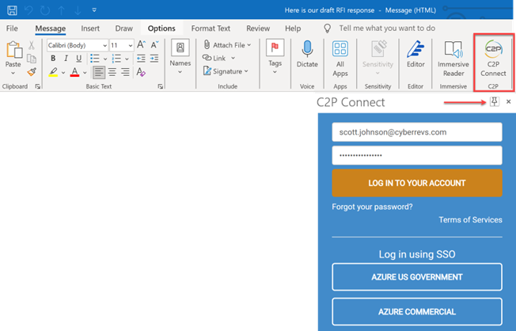Click LOG IN TO YOUR ACCOUNT button
This screenshot has width=516, height=331.
[x=417, y=183]
